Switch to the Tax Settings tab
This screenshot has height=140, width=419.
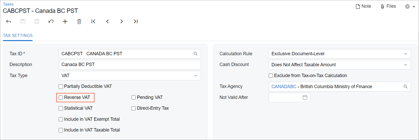point(18,36)
